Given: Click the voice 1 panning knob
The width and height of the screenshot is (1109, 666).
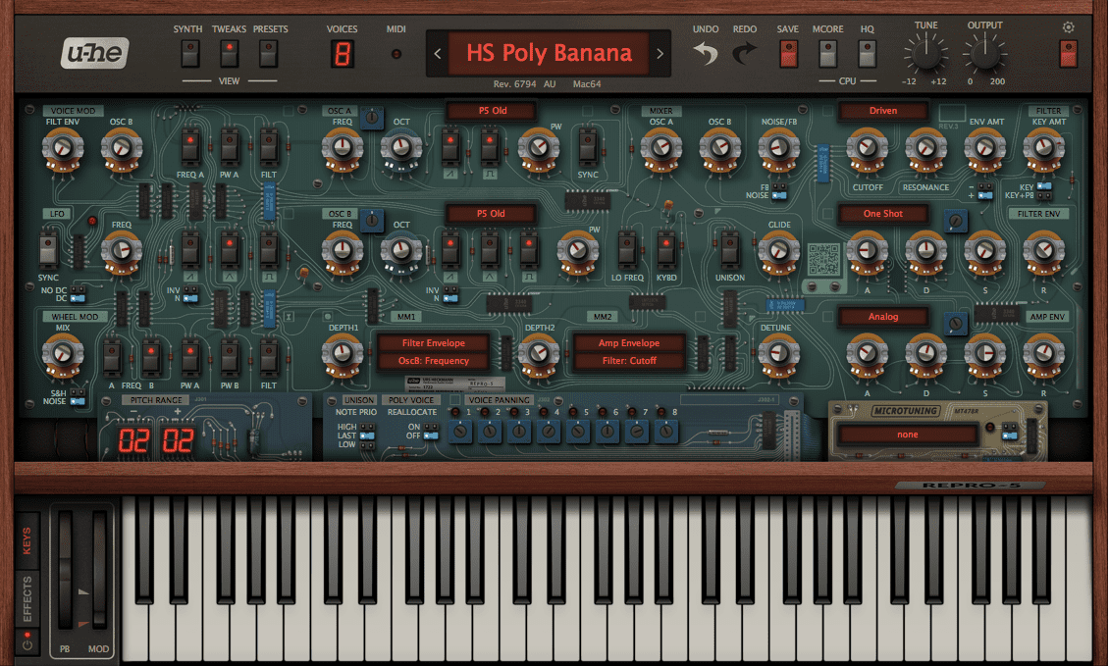Looking at the screenshot, I should tap(460, 430).
